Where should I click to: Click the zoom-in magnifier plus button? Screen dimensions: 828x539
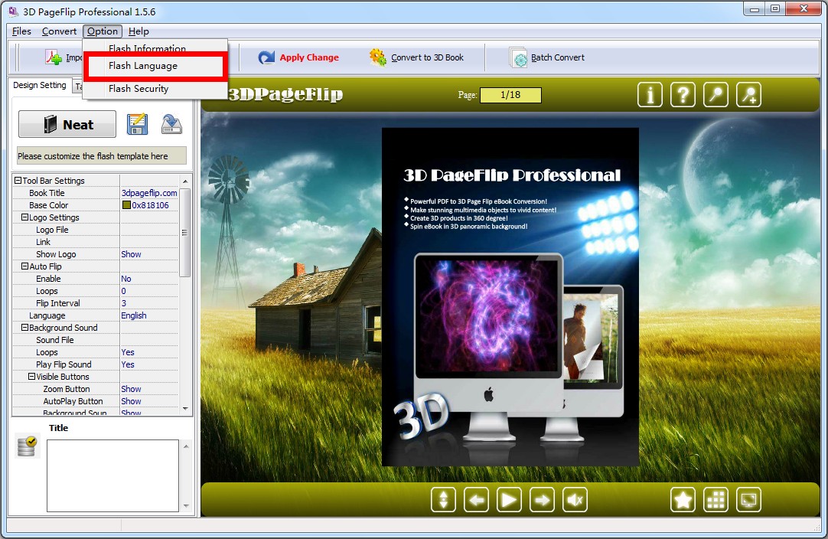pyautogui.click(x=748, y=95)
